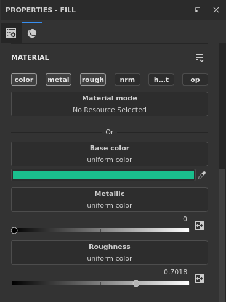The height and width of the screenshot is (302, 226).
Task: Click the icon button beside Metallic slider
Action: 200,226
